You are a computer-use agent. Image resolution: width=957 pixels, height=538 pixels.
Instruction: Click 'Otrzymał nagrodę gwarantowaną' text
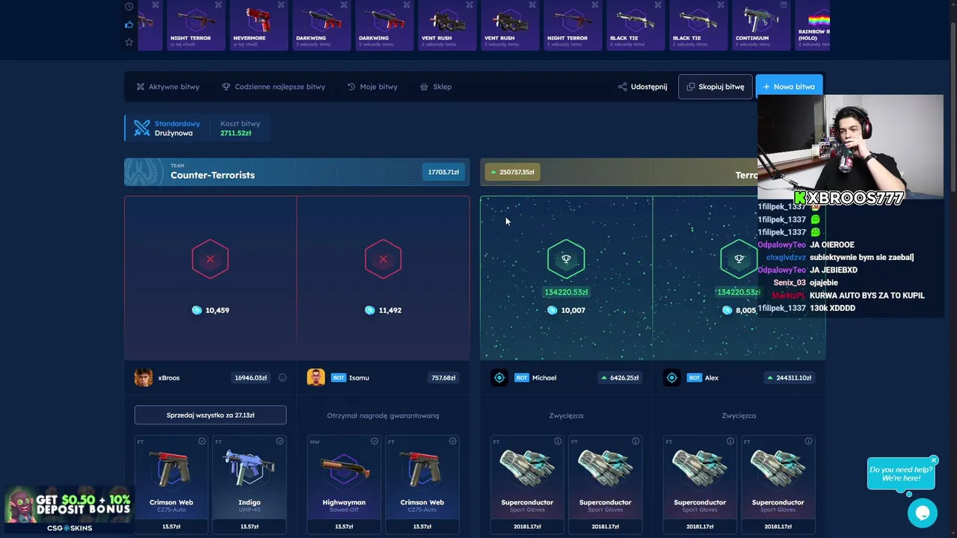click(x=383, y=415)
